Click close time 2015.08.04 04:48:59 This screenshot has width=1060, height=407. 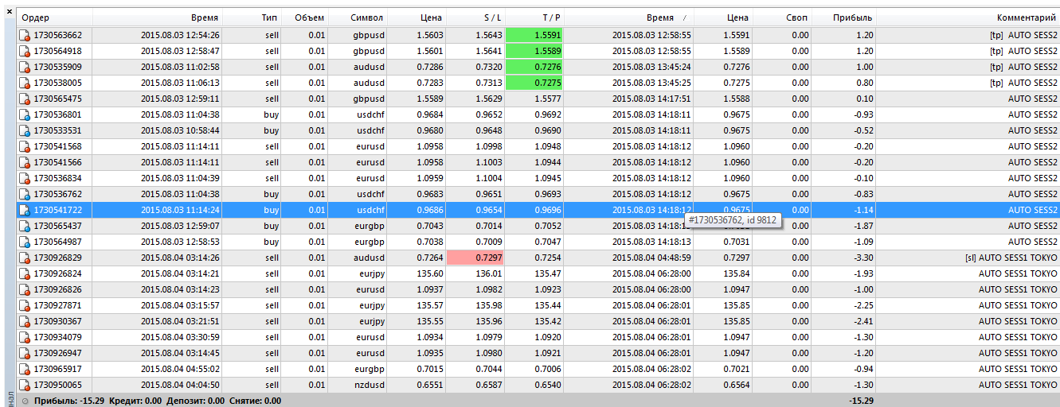pyautogui.click(x=651, y=258)
